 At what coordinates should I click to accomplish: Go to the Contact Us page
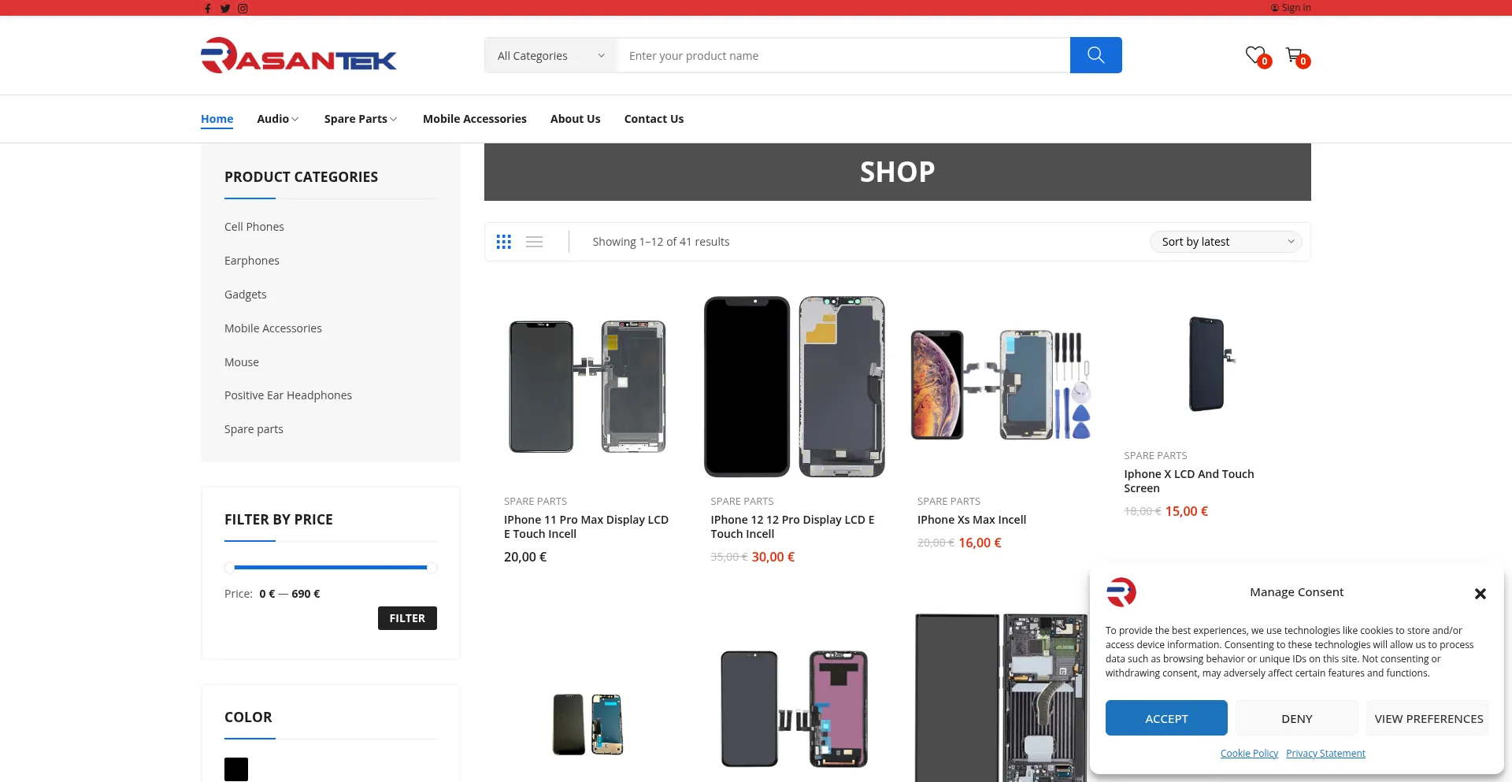[x=654, y=119]
